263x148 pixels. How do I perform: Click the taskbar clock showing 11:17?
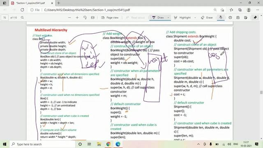coord(246,144)
